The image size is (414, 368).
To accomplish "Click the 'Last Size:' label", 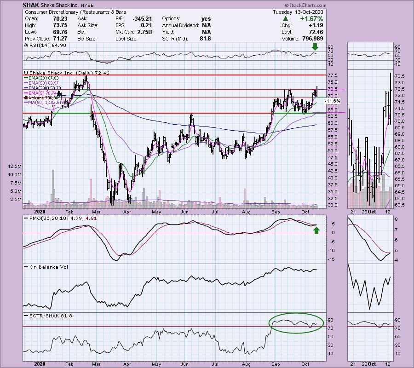I will tap(126, 39).
